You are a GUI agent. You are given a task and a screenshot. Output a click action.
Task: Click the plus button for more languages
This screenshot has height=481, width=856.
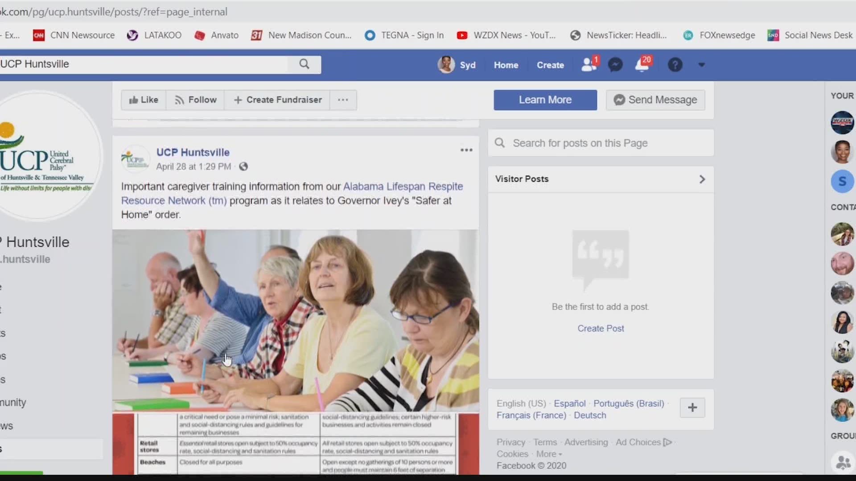692,408
